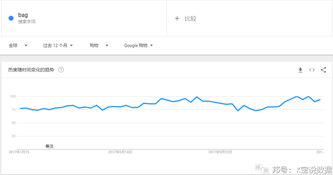This screenshot has height=175, width=333.
Task: Open the 过去 12 个月 time range dropdown
Action: tap(58, 45)
